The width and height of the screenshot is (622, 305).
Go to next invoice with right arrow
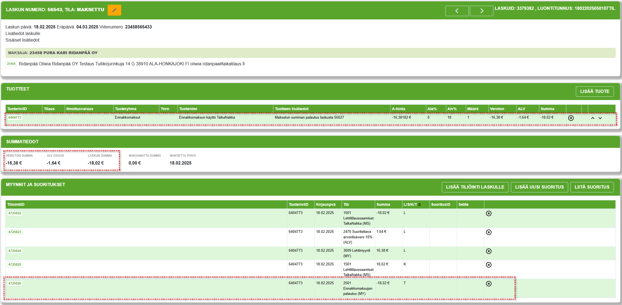click(x=482, y=11)
